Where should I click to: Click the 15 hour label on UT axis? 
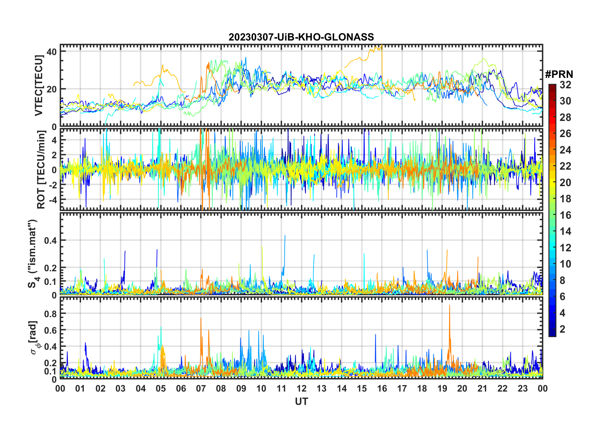pyautogui.click(x=362, y=388)
